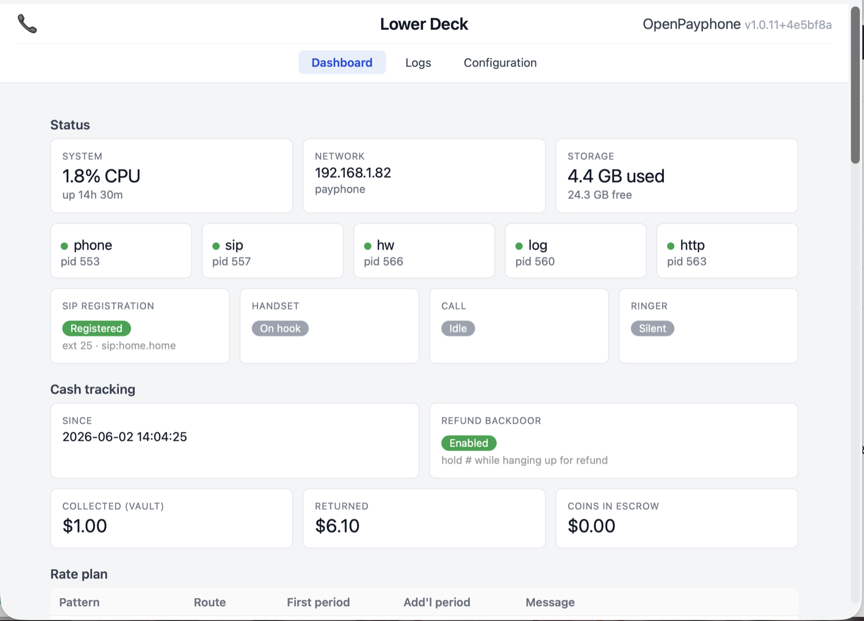Click ext 25 · sip:home.home text

coord(119,346)
